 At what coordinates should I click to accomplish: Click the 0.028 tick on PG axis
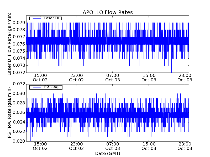pyautogui.click(x=19, y=103)
